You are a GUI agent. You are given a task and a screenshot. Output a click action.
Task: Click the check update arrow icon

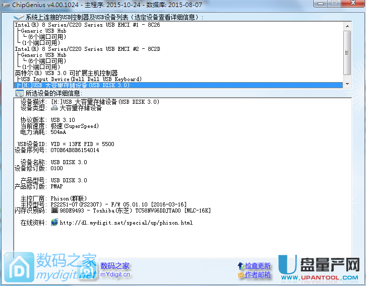[240, 265]
